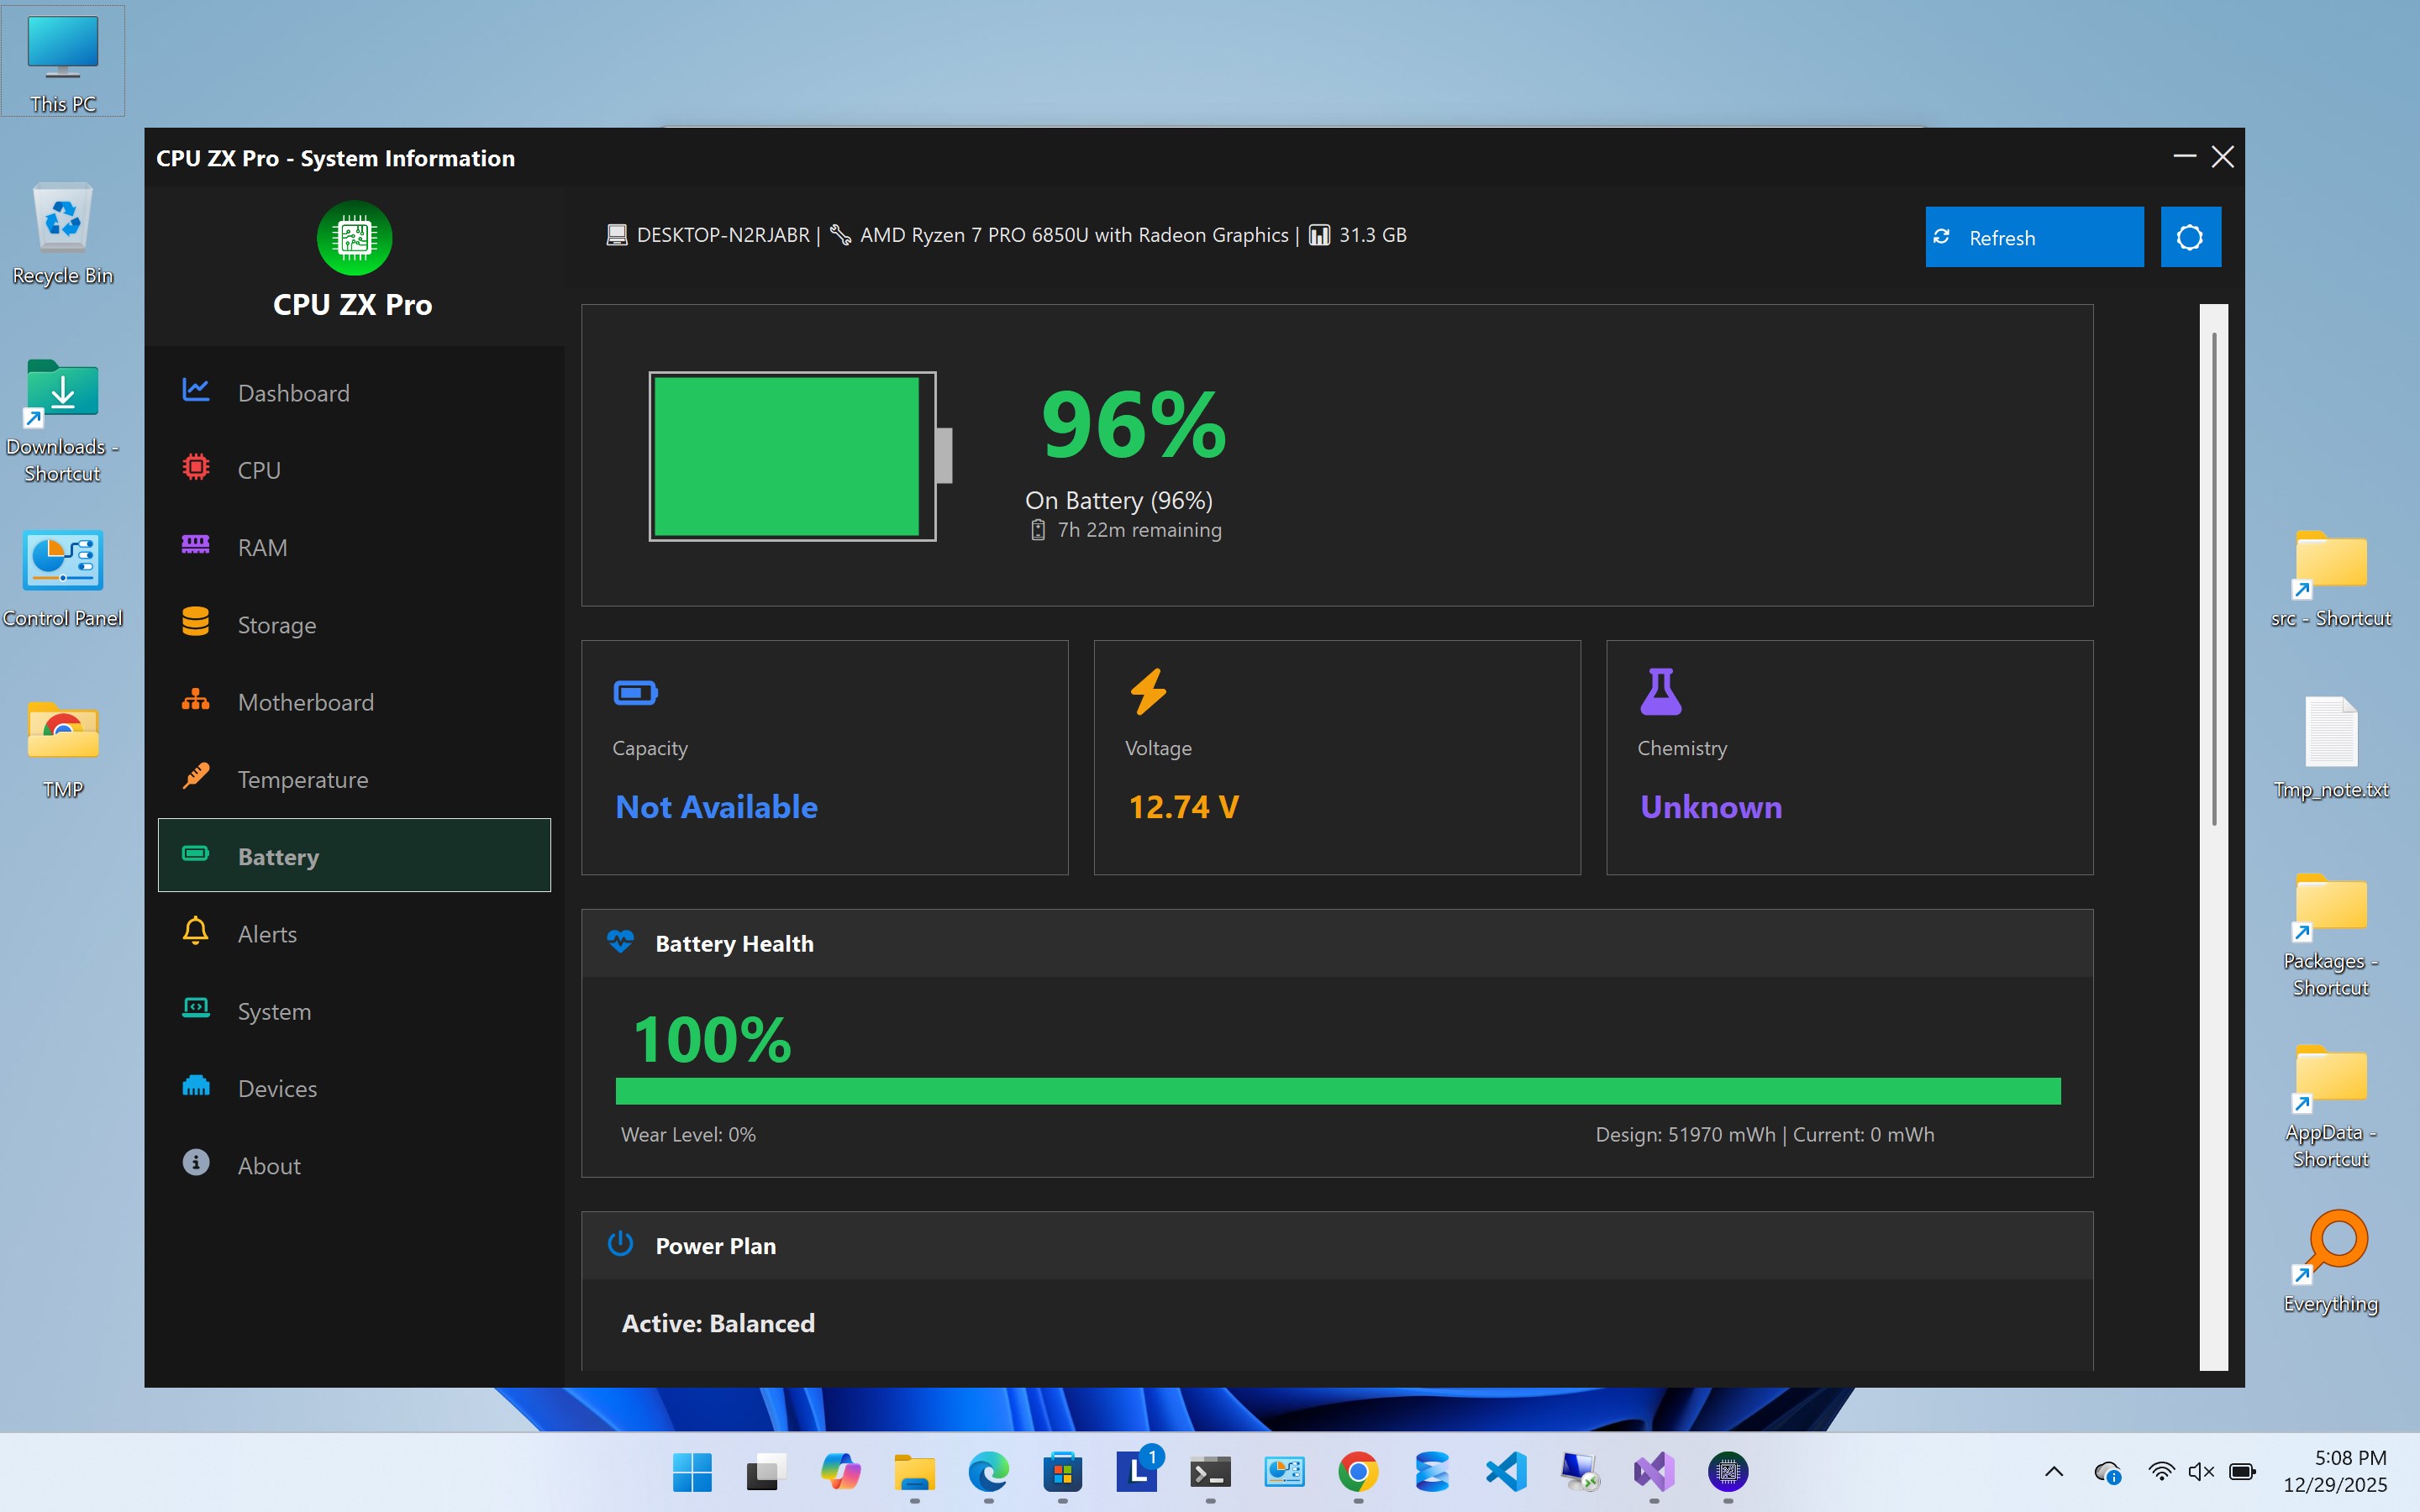Open the Dashboard section
Screen dimensions: 2420x1512
(354, 393)
